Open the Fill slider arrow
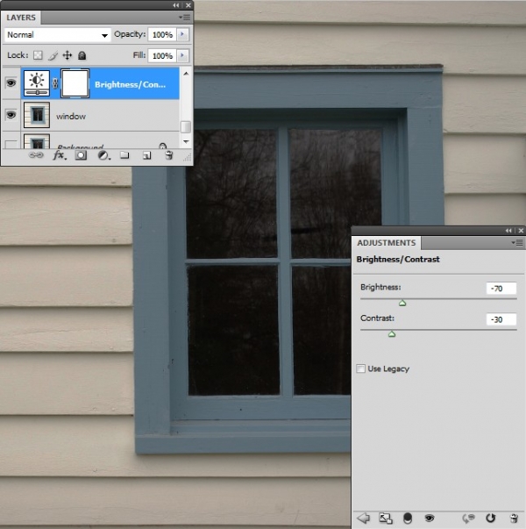This screenshot has width=526, height=529. [182, 55]
